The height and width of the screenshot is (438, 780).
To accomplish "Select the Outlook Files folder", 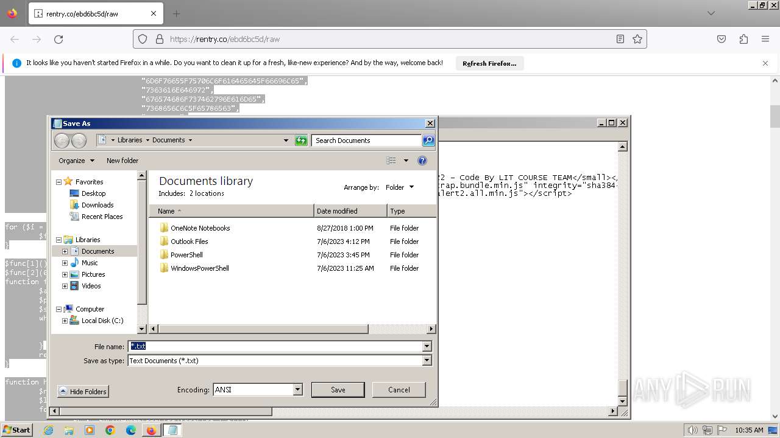I will pyautogui.click(x=189, y=242).
